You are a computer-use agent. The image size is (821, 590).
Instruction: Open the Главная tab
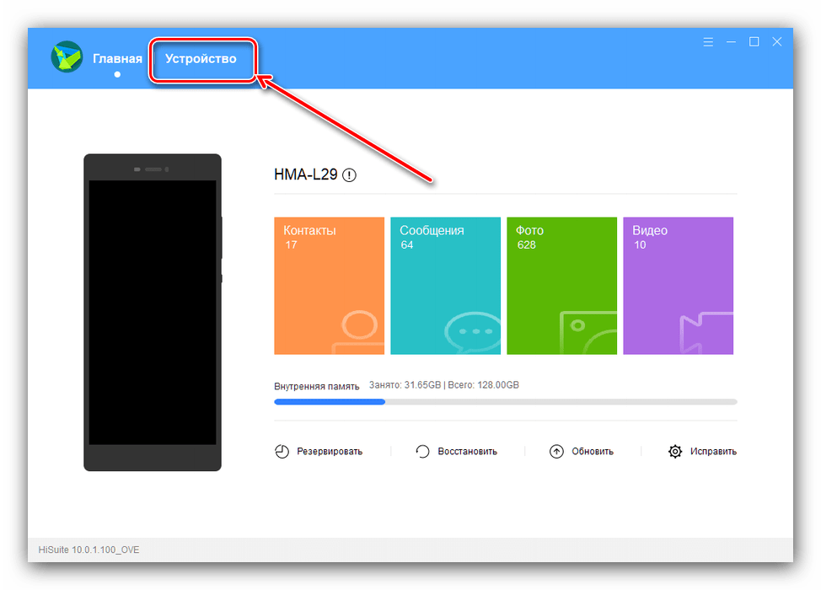point(117,59)
